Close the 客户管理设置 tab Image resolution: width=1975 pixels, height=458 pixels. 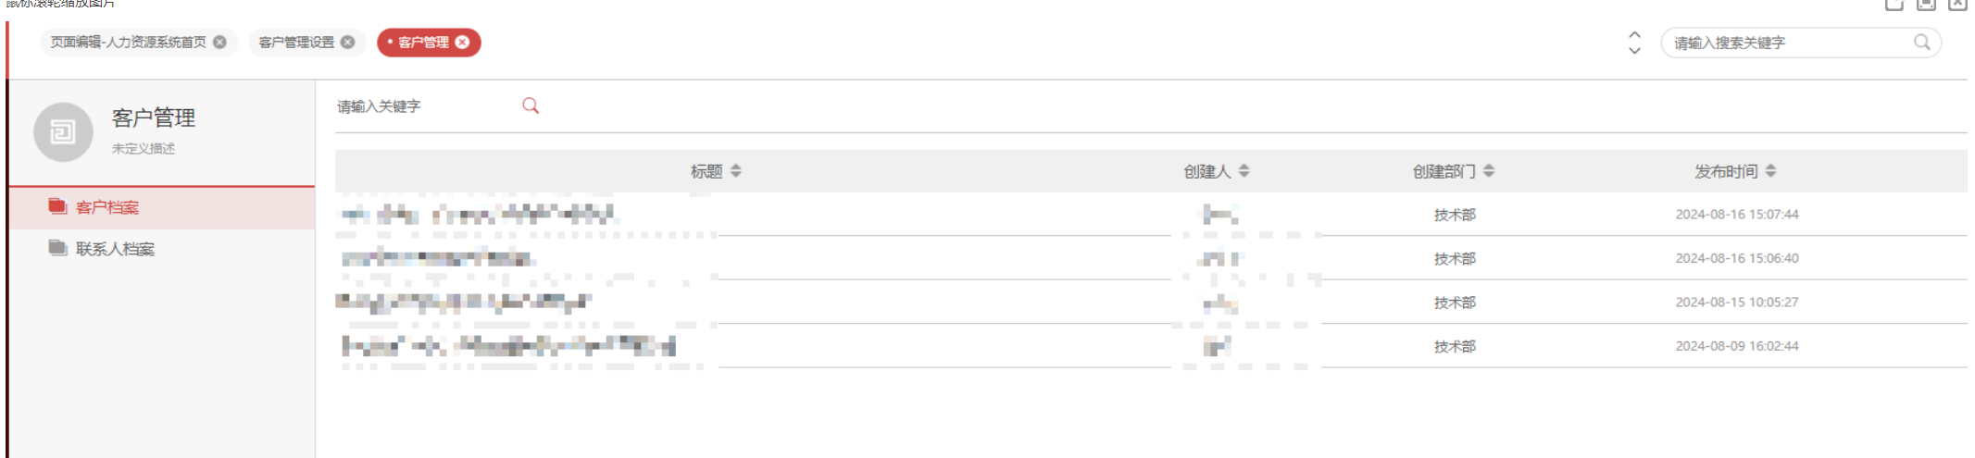347,42
